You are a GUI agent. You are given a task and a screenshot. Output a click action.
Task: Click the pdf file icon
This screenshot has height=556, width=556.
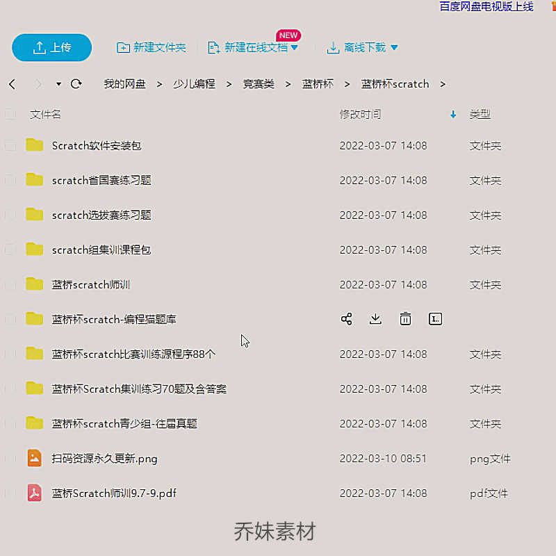pos(34,493)
